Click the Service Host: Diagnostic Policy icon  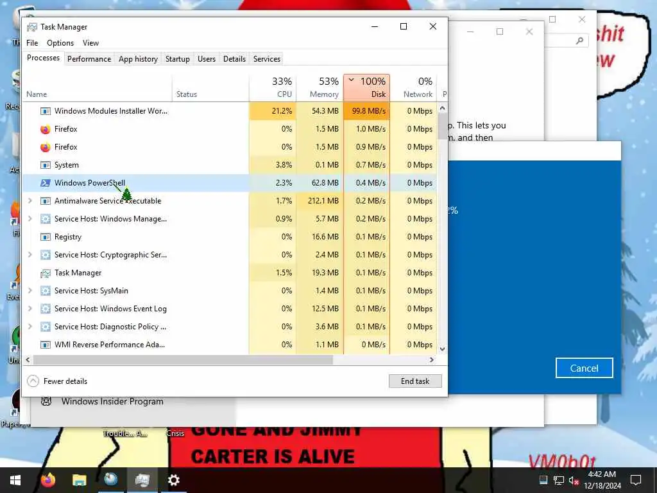pyautogui.click(x=46, y=327)
